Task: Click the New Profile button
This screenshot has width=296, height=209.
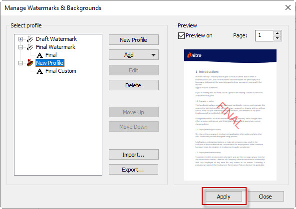Action: coord(134,40)
